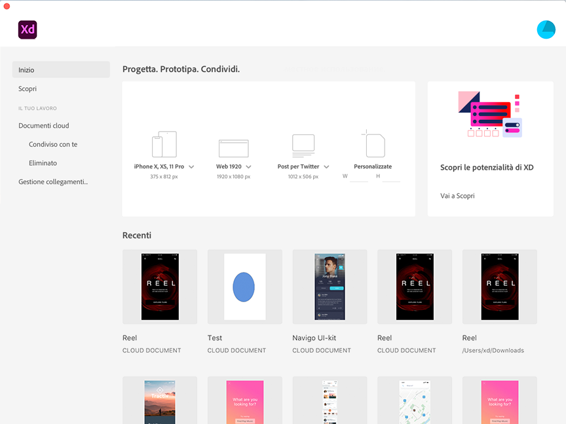Click the Scopri XD illustration graphic

coord(490,114)
